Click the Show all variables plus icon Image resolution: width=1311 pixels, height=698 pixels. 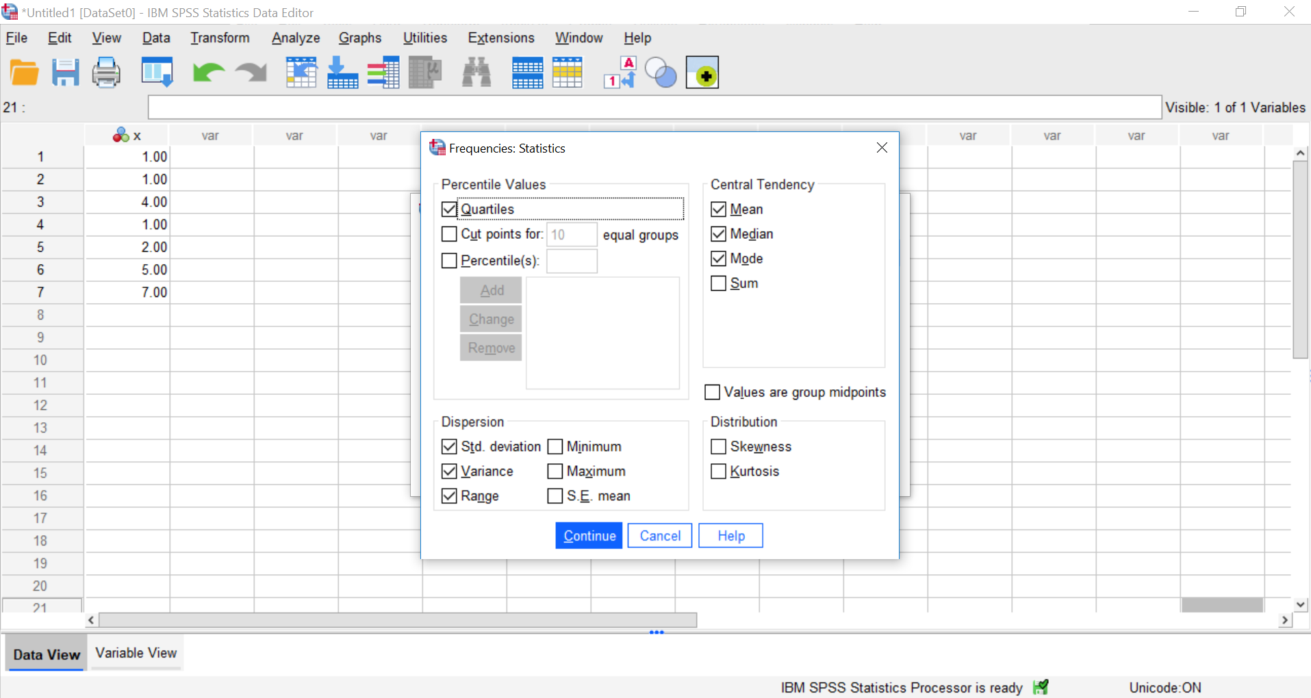coord(702,73)
